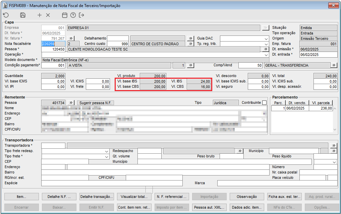Click the Pessoa code field 120450
The image size is (341, 214).
53,49
